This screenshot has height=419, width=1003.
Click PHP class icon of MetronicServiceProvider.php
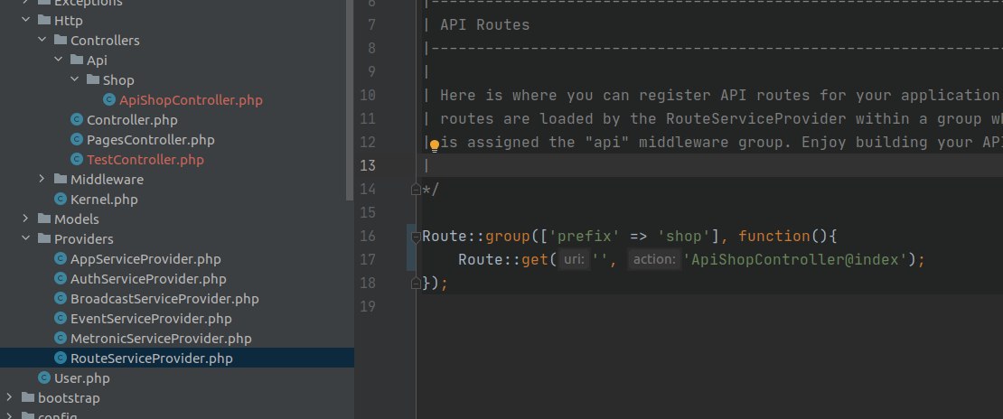click(x=61, y=338)
